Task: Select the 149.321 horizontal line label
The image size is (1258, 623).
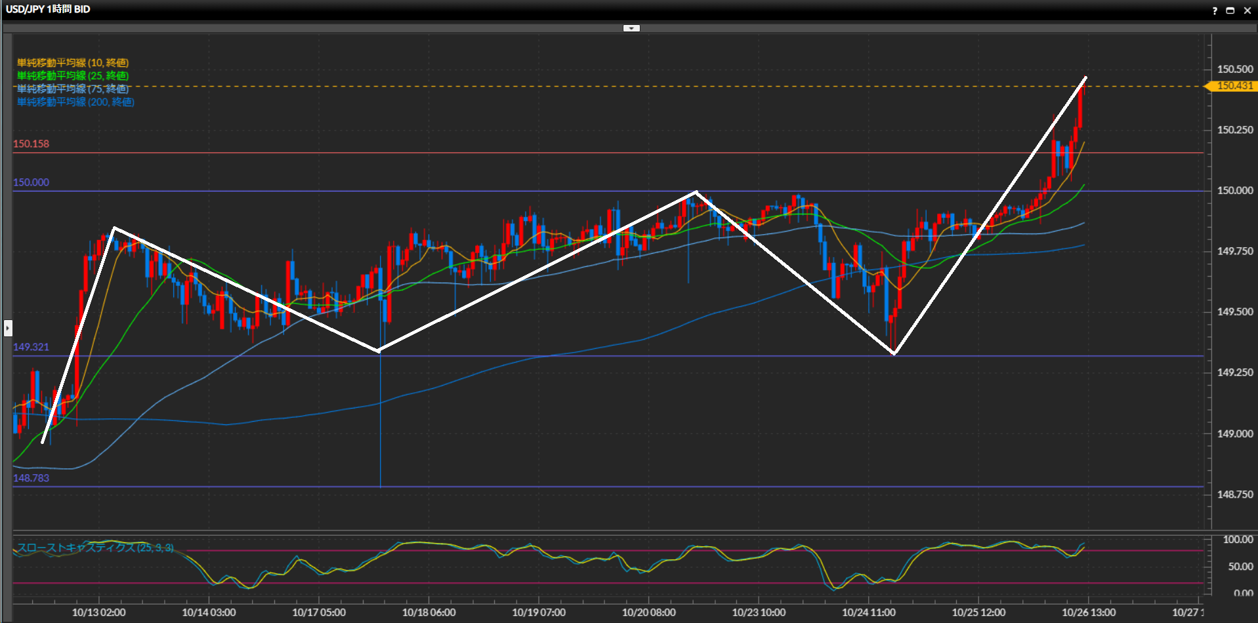Action: 31,347
